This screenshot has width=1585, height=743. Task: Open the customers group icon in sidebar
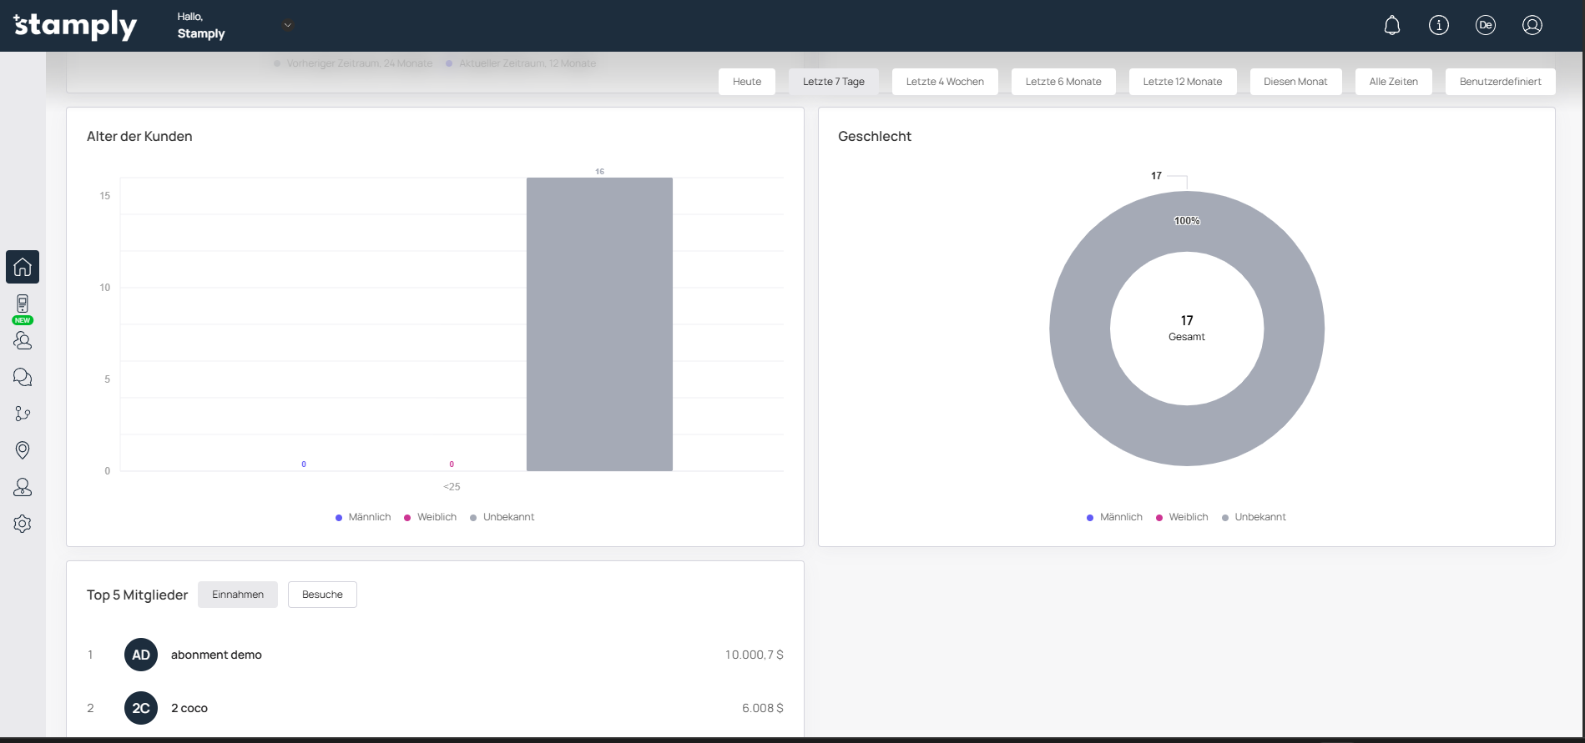coord(23,341)
